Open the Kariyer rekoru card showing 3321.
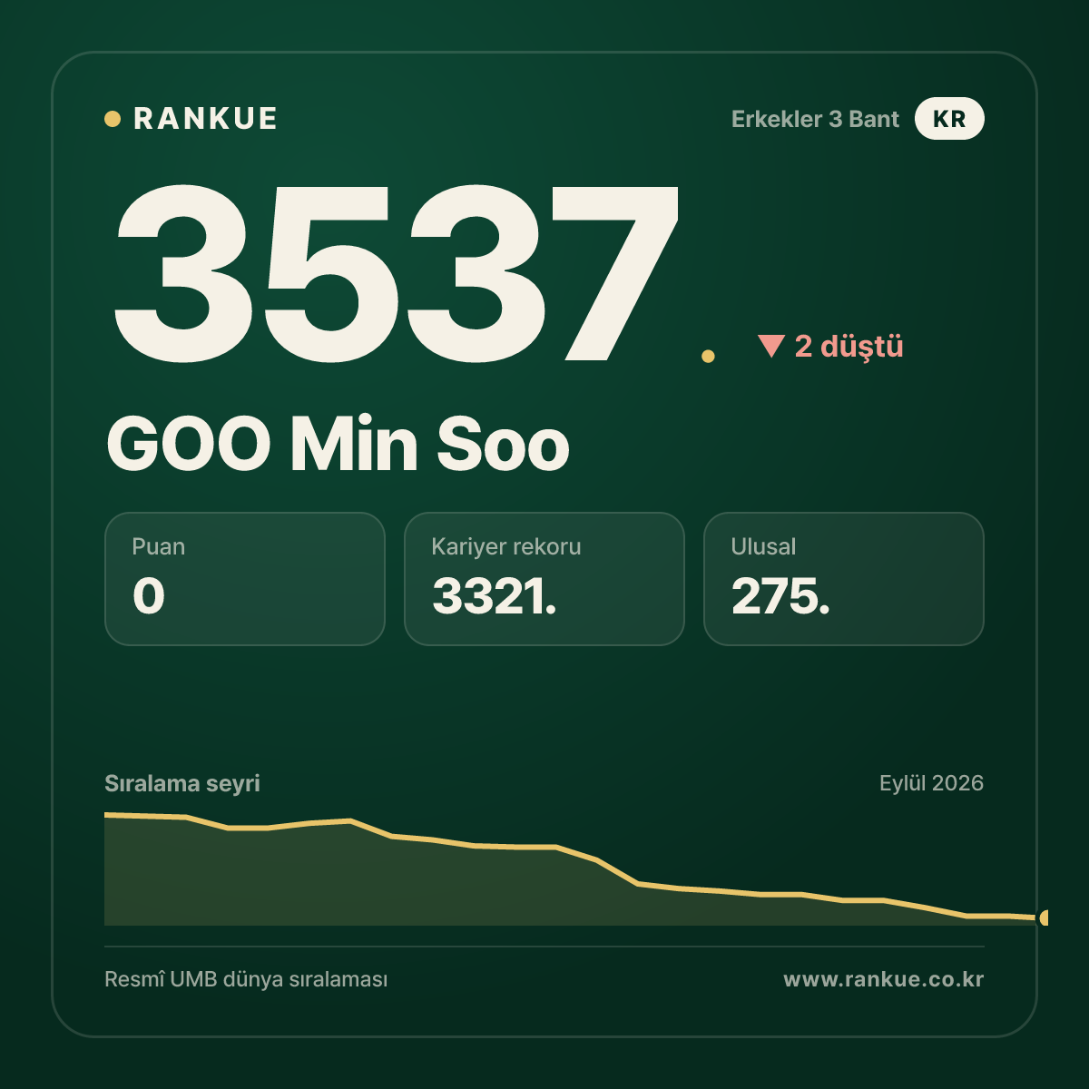The height and width of the screenshot is (1089, 1089). click(544, 579)
